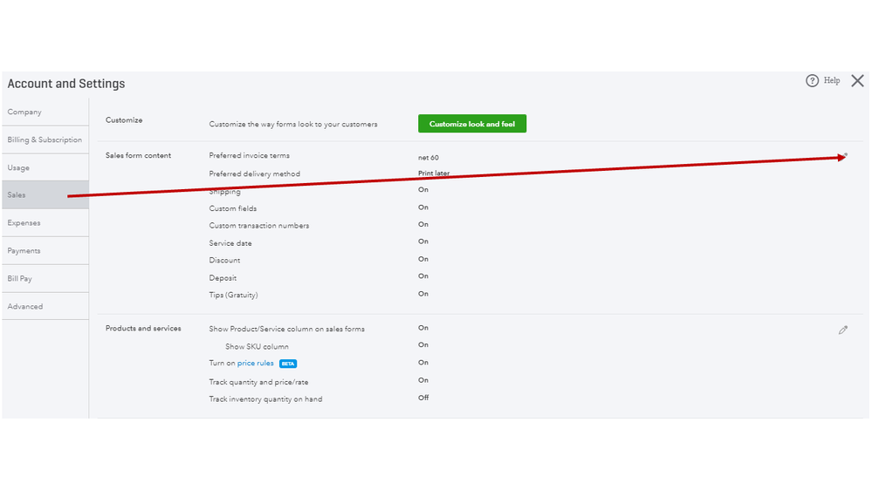The image size is (872, 490).
Task: Open the price rules link
Action: [x=256, y=364]
